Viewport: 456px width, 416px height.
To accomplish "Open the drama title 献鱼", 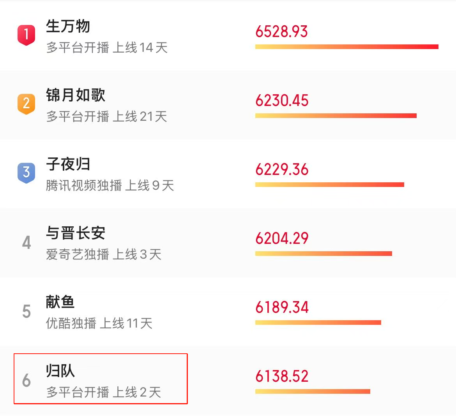I will [60, 302].
